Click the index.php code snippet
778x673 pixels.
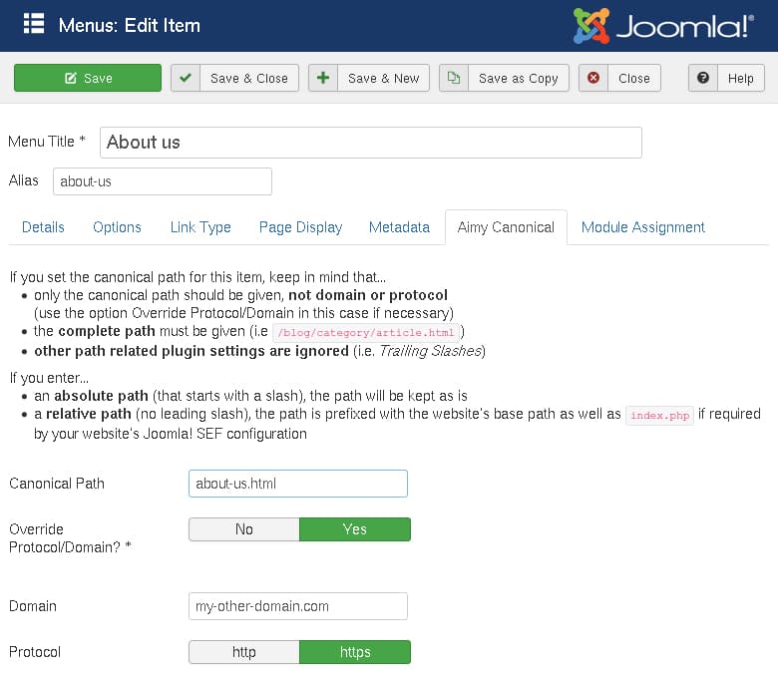pos(659,415)
